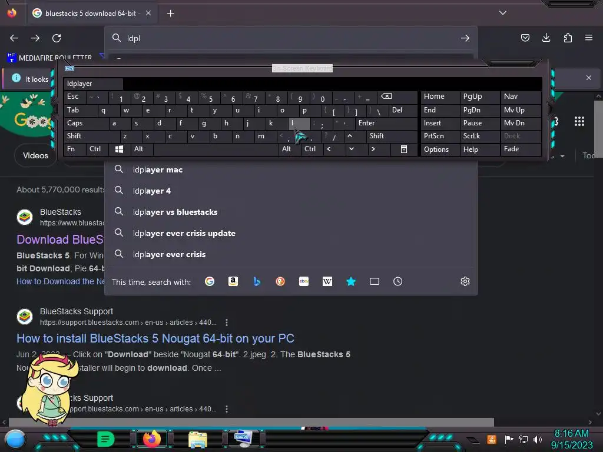Image resolution: width=603 pixels, height=452 pixels.
Task: Toggle the Fn key
Action: click(75, 149)
